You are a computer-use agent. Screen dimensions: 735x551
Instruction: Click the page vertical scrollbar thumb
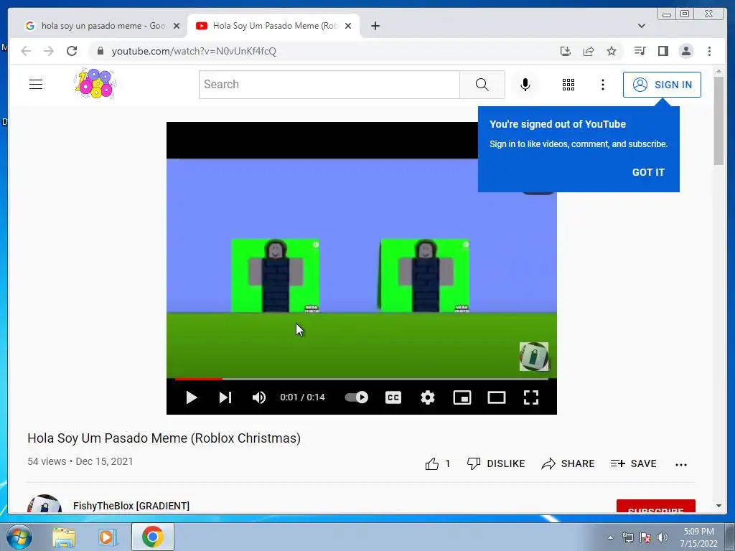(718, 121)
